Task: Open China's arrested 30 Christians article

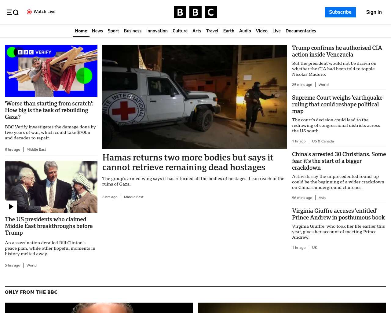Action: pos(339,161)
